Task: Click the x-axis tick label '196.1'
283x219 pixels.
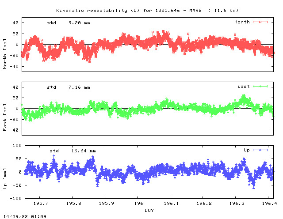Action: [x=171, y=203]
